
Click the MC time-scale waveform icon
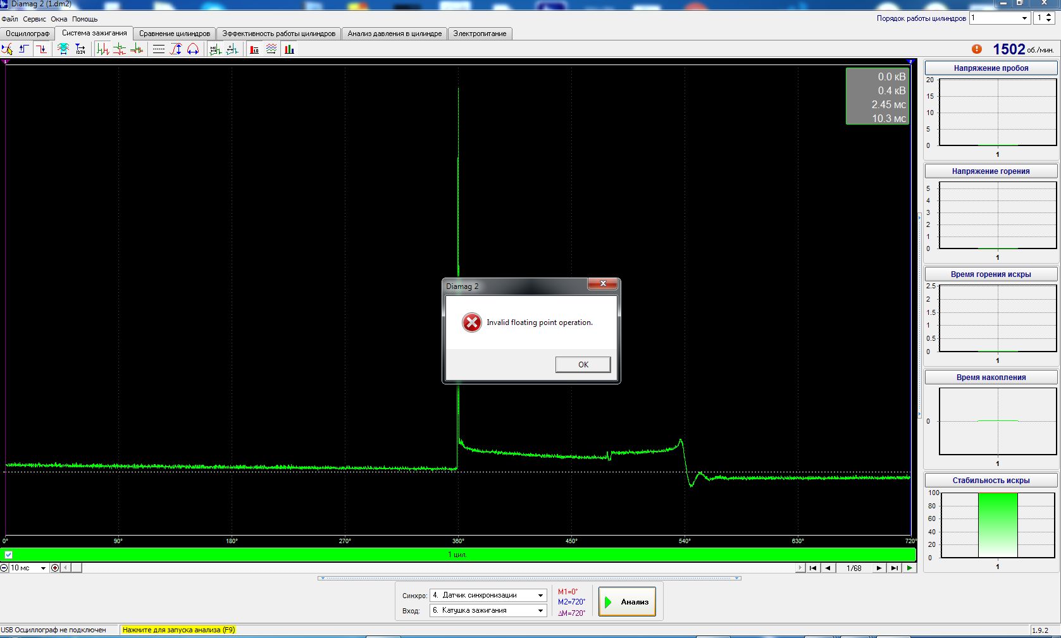(215, 49)
